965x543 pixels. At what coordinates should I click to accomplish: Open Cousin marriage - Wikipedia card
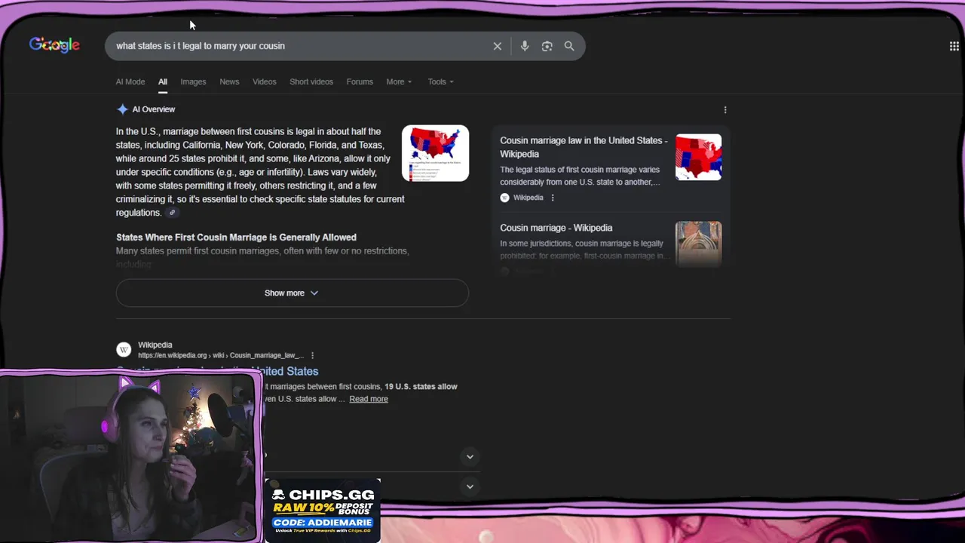[x=556, y=228]
